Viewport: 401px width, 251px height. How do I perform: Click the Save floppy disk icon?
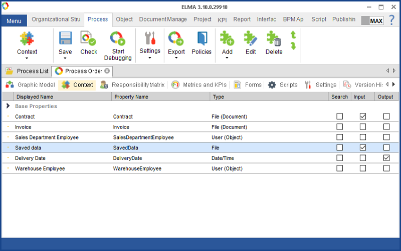(x=65, y=38)
